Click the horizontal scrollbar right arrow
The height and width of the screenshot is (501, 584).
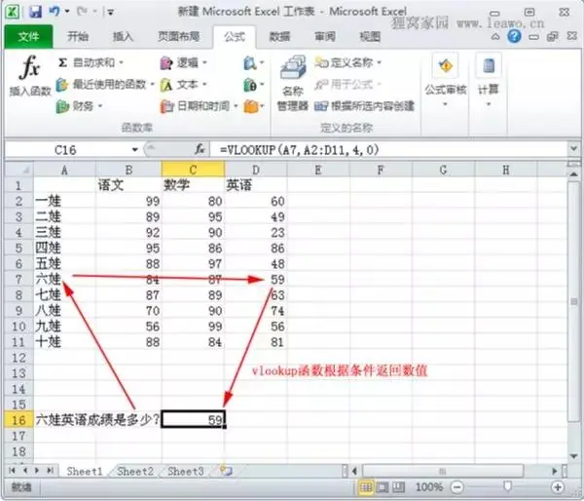click(x=555, y=471)
